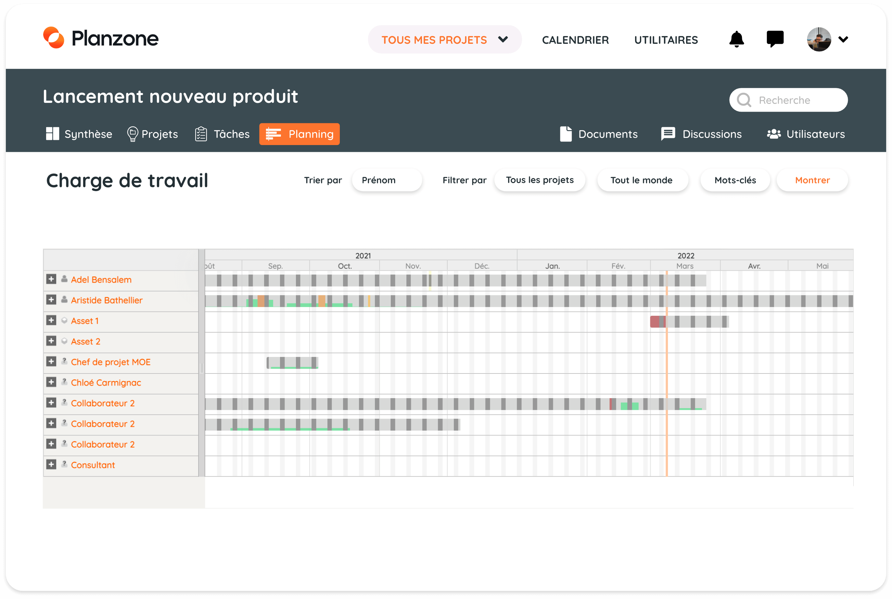The width and height of the screenshot is (892, 599).
Task: Click the red Asset 1 workload bar
Action: 655,322
